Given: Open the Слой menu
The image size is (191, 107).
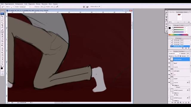Looking at the screenshot, I should pyautogui.click(x=26, y=4).
